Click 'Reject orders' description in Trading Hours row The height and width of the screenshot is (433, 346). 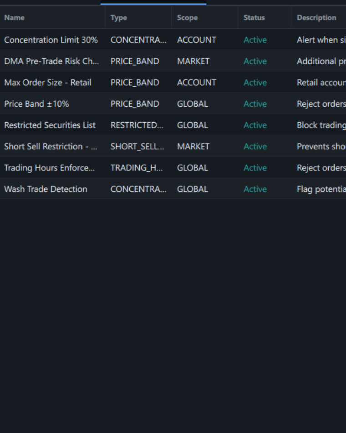[x=321, y=168]
